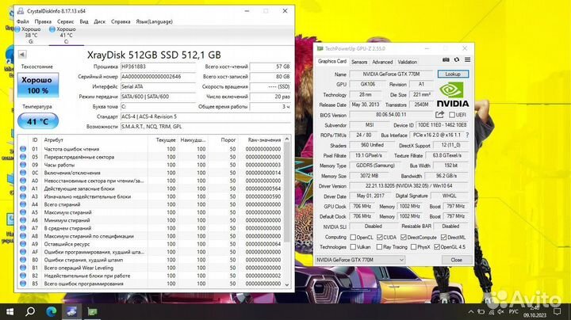This screenshot has width=571, height=320.
Task: Click the GPU-Z screenshot camera icon
Action: 446,59
